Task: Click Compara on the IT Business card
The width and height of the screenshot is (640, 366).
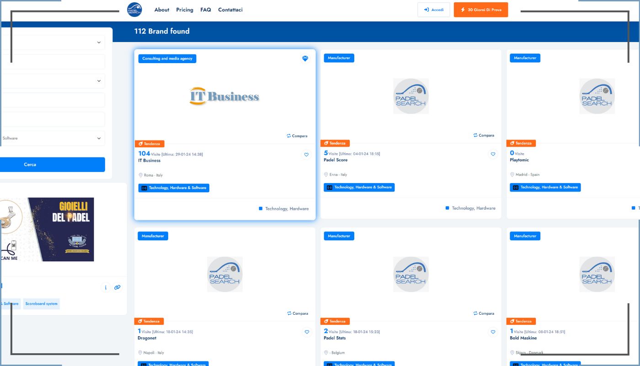Action: (297, 136)
